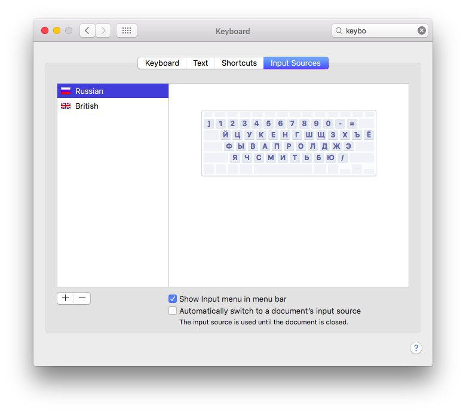Select the Input Sources tab
The width and height of the screenshot is (466, 414).
pos(296,63)
